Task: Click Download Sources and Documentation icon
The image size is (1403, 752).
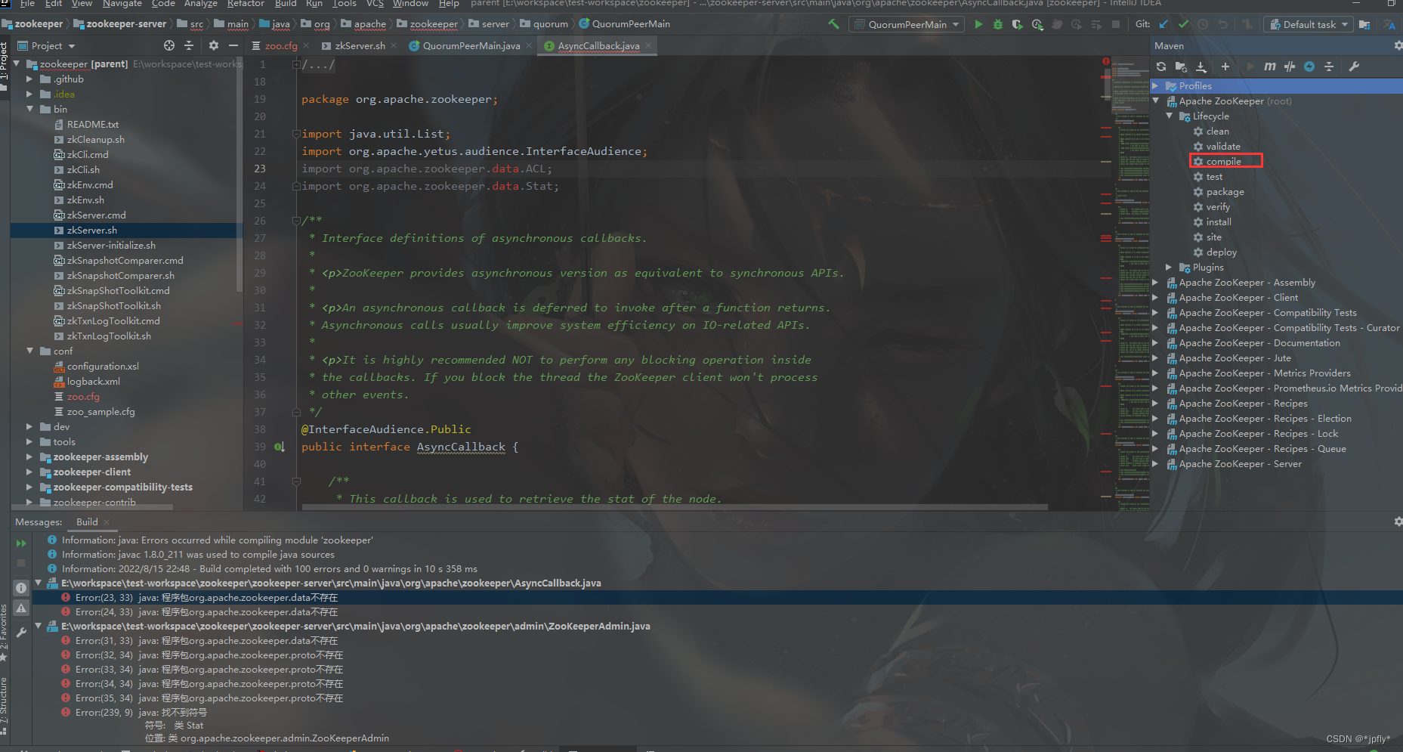Action: pos(1201,67)
